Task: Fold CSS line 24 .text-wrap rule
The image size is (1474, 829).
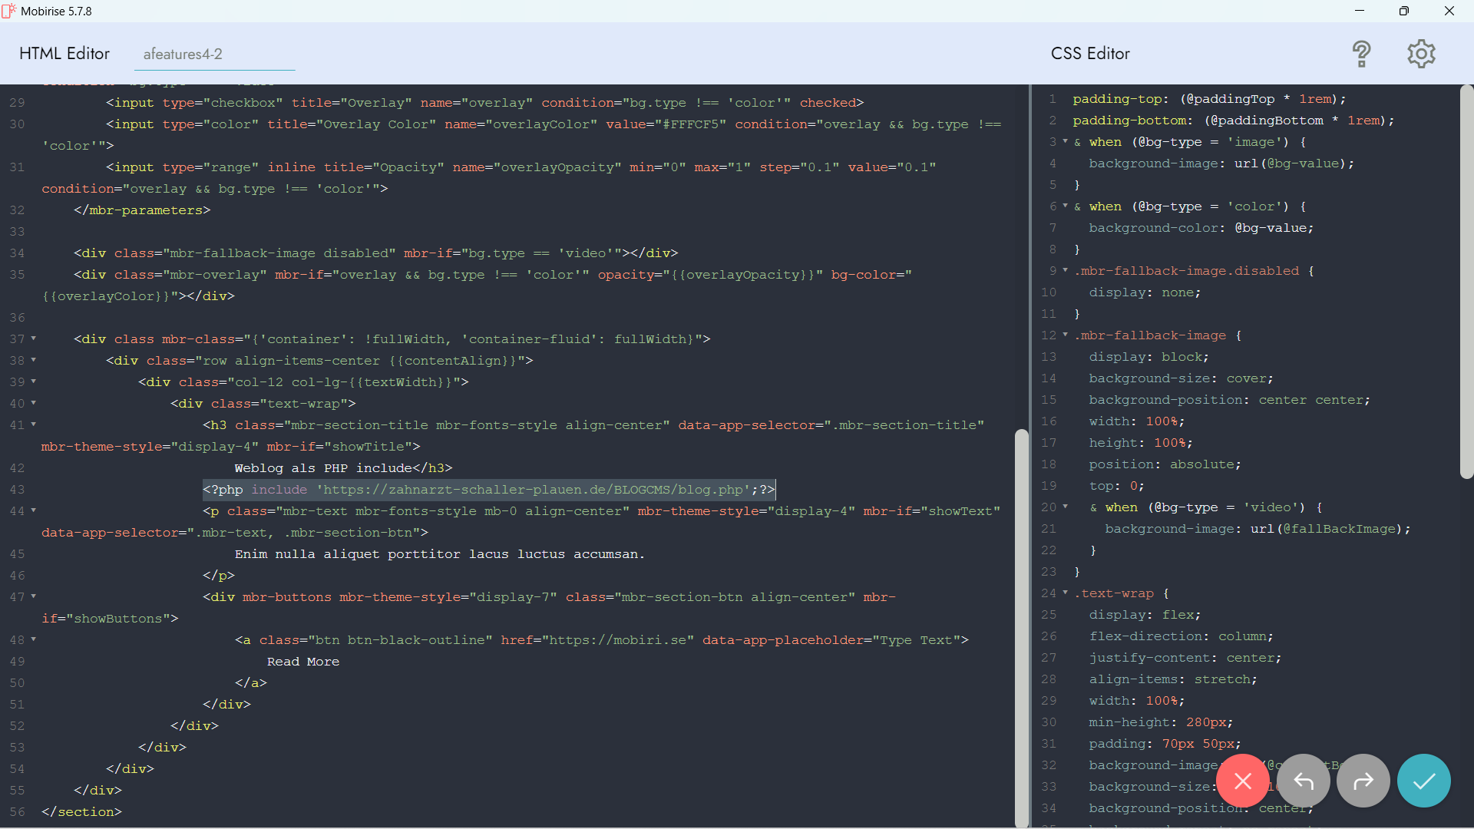Action: pos(1065,593)
